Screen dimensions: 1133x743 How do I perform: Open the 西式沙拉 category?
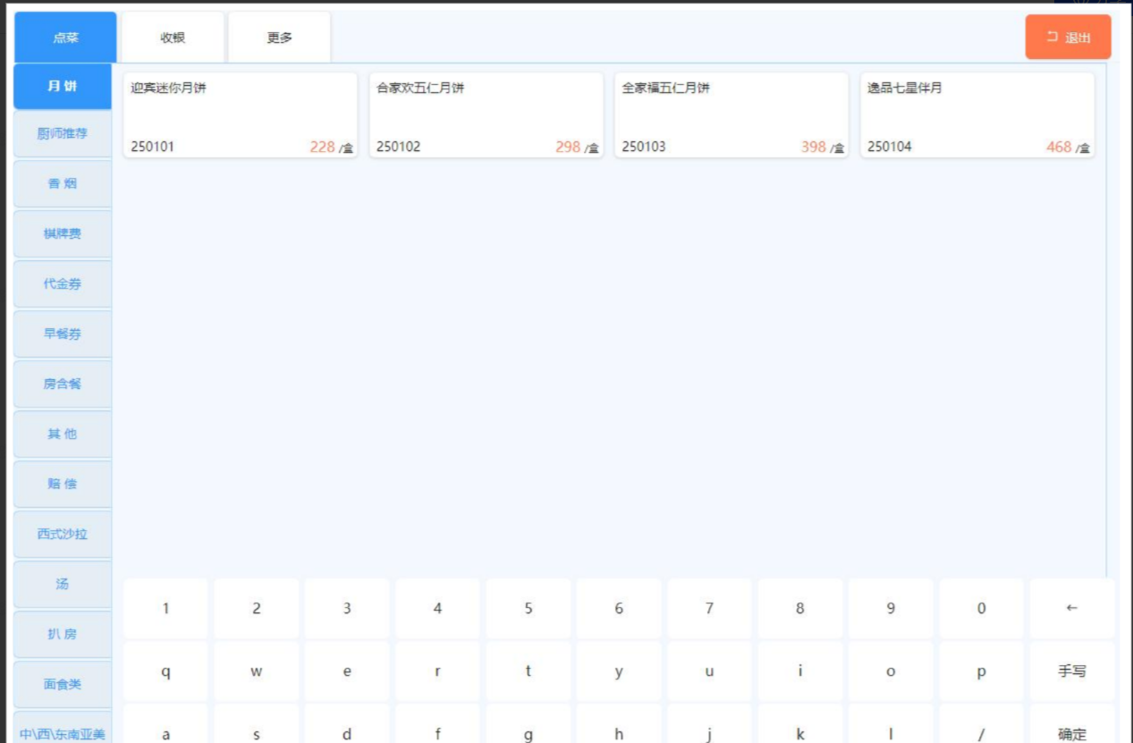(x=63, y=535)
